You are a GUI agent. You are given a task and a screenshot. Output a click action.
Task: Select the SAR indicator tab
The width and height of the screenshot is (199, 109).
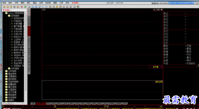[125, 104]
